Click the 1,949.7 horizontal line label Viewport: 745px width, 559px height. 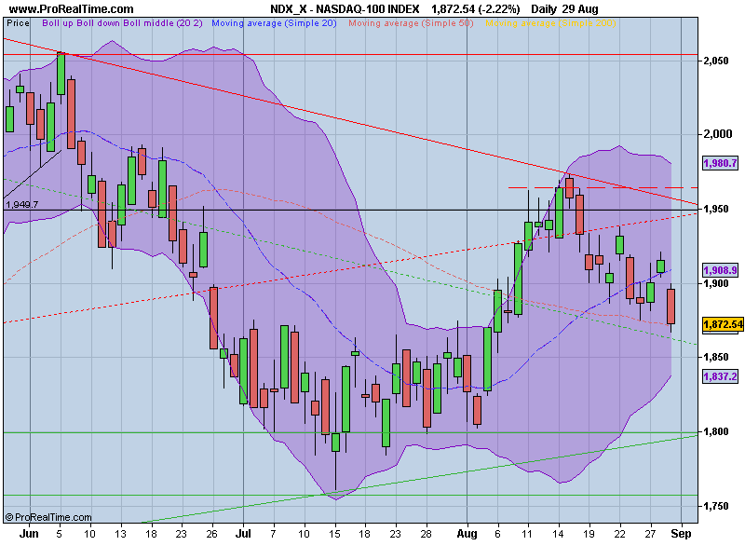click(21, 205)
